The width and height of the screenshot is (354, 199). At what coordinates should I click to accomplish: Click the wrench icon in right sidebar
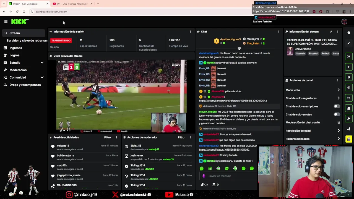click(x=349, y=119)
